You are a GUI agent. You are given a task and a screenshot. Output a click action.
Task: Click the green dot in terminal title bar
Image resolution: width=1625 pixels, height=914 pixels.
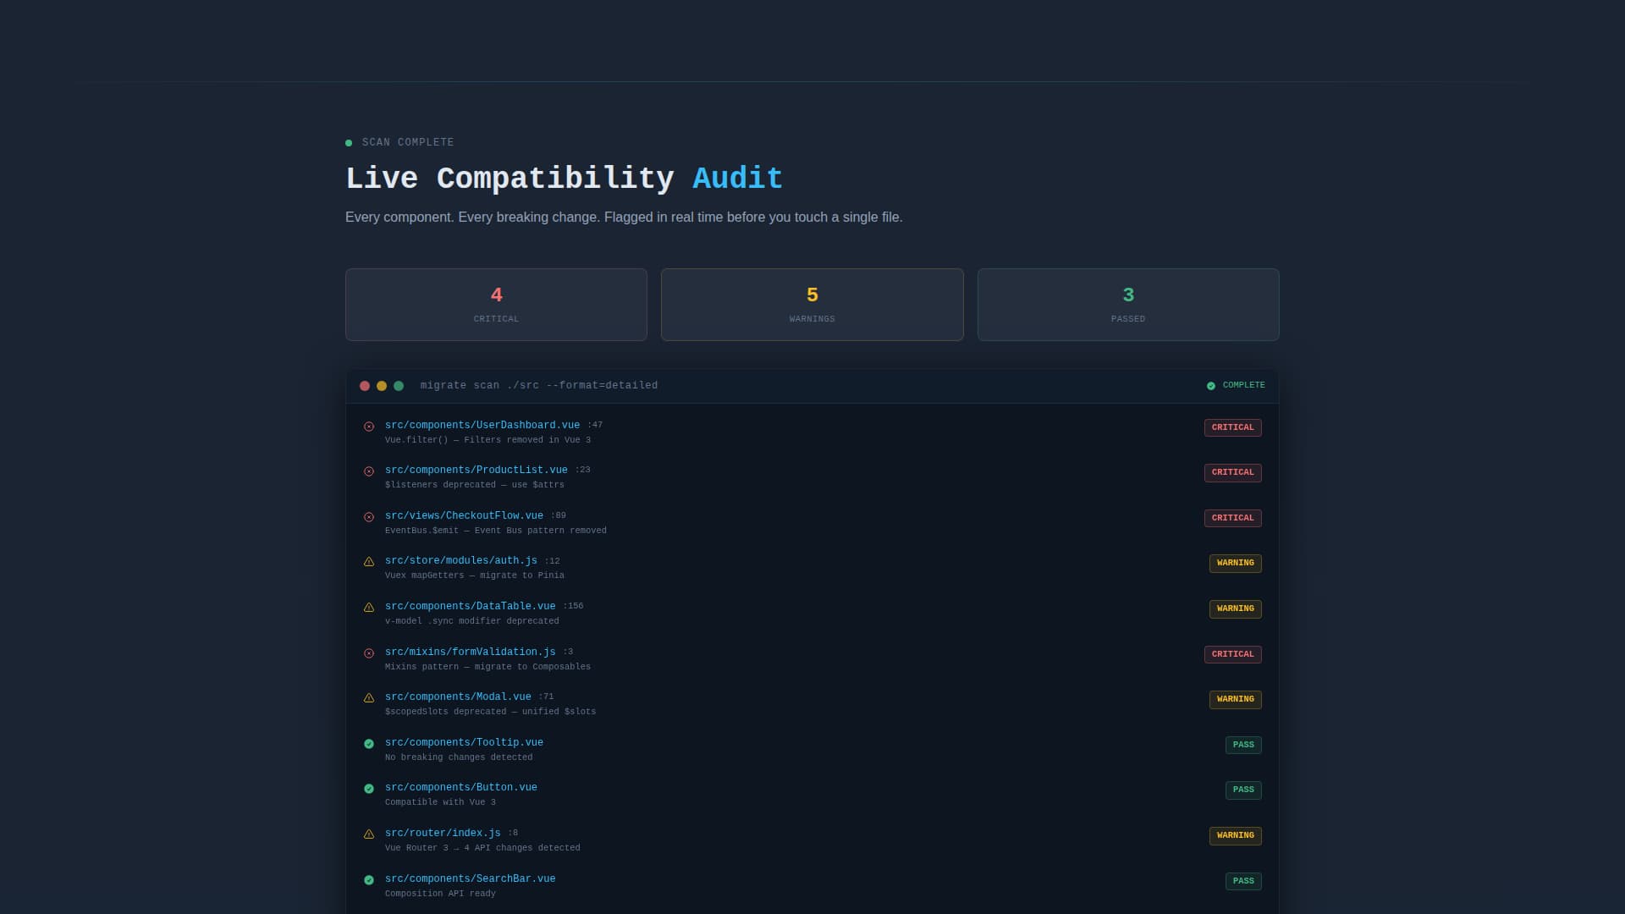click(399, 386)
